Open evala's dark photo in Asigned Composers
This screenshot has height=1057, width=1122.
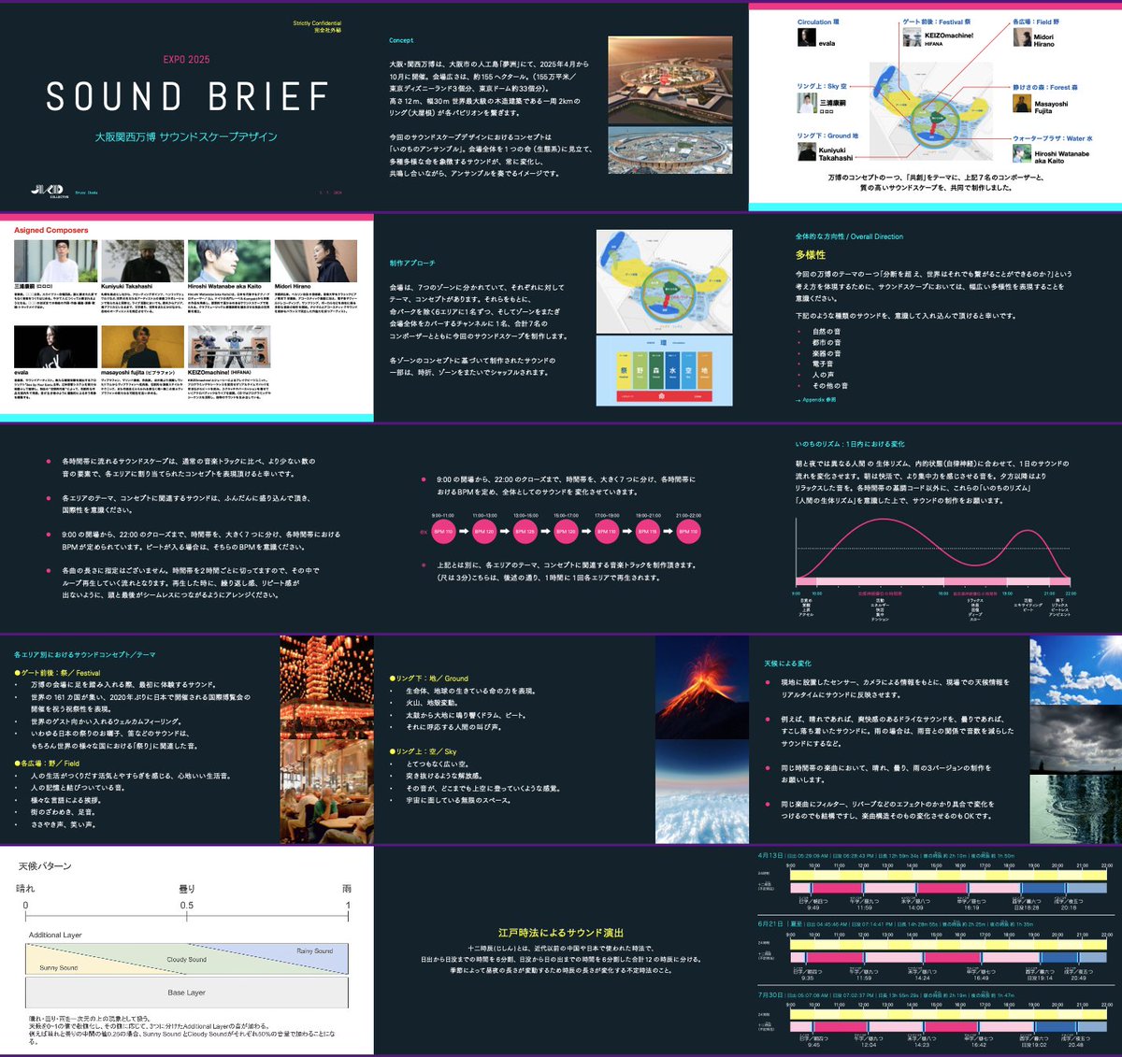[55, 347]
